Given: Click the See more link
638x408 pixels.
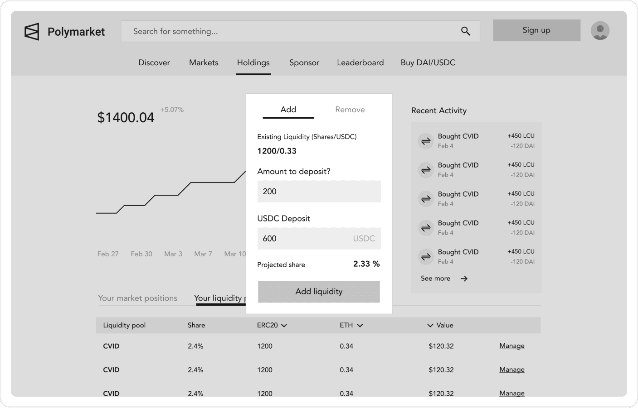Looking at the screenshot, I should [x=436, y=278].
